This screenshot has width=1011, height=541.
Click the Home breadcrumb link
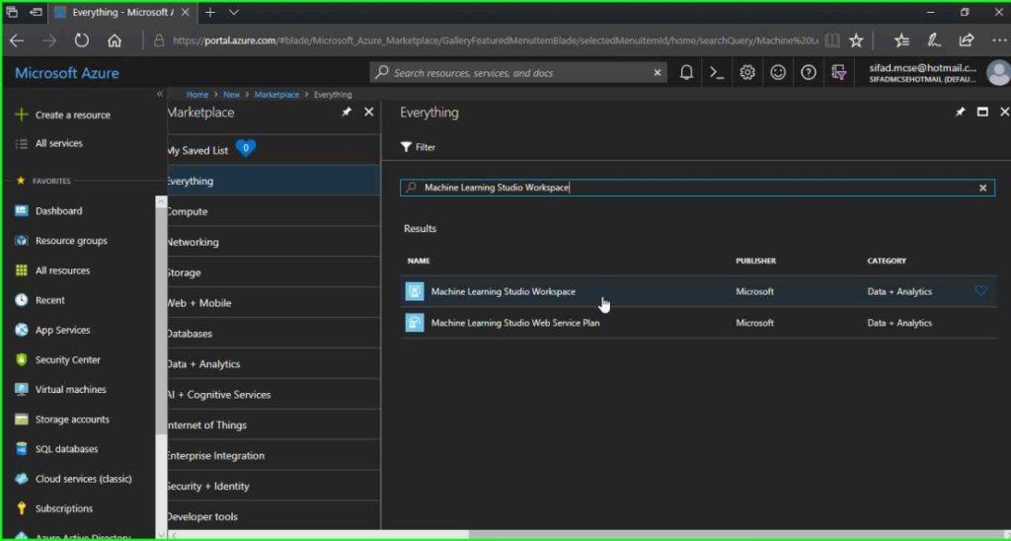[197, 94]
